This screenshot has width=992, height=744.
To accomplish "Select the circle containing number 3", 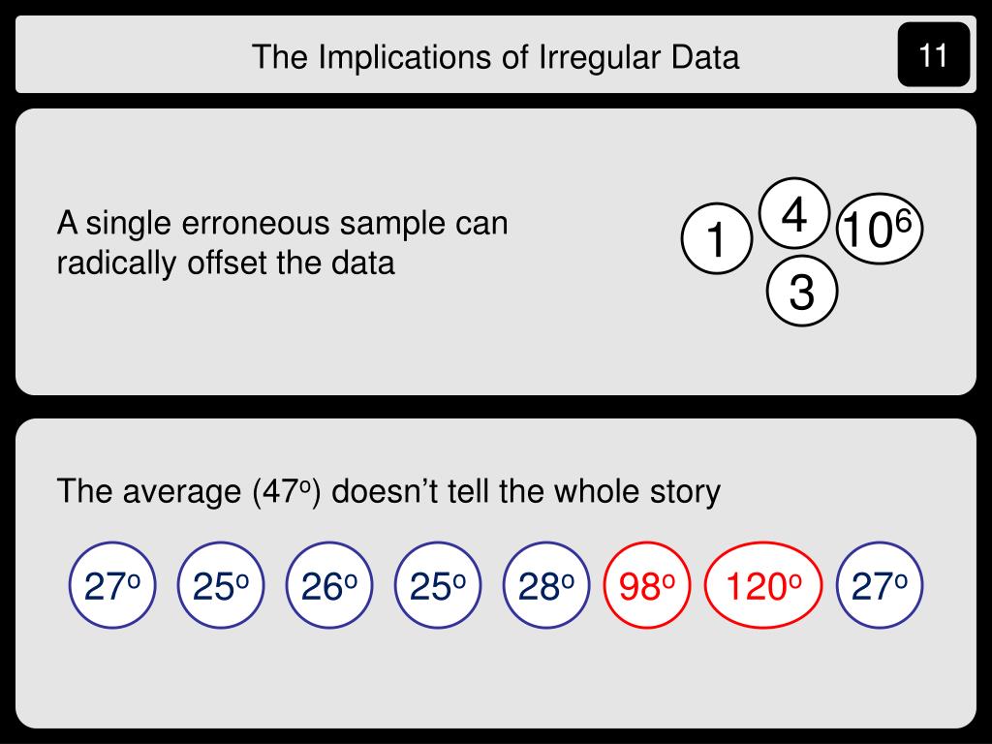I will coord(802,291).
